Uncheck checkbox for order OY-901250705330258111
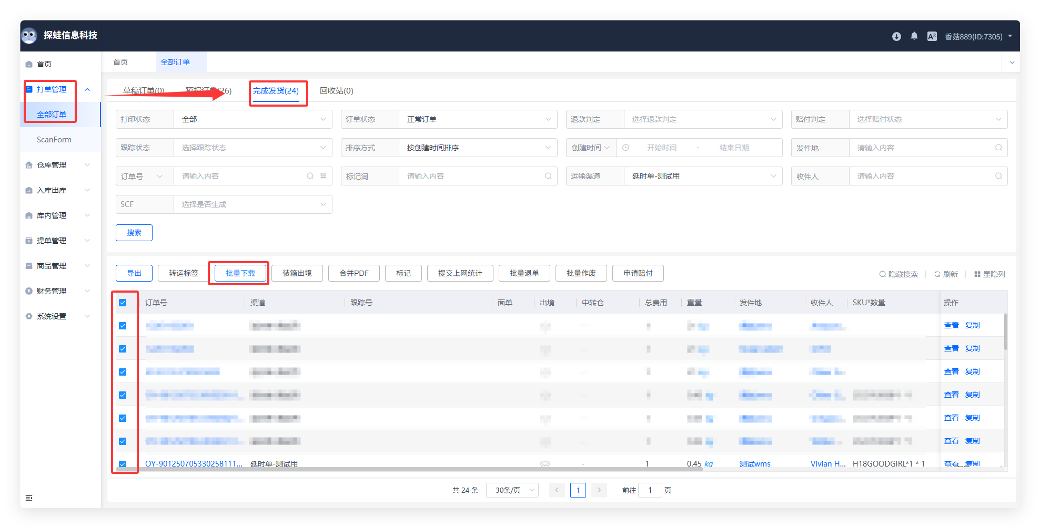The image size is (1040, 528). (x=123, y=464)
